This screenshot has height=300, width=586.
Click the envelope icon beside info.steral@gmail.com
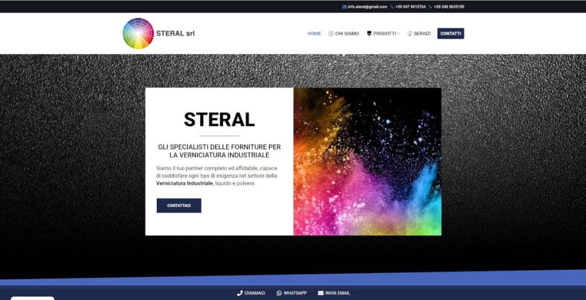coord(345,7)
